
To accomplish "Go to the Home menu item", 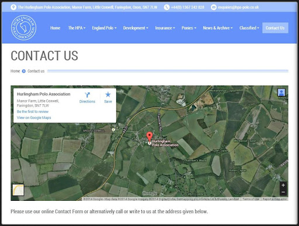I will [55, 28].
